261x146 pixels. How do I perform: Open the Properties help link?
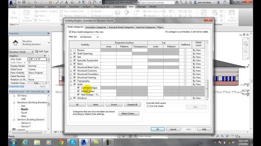(16, 86)
